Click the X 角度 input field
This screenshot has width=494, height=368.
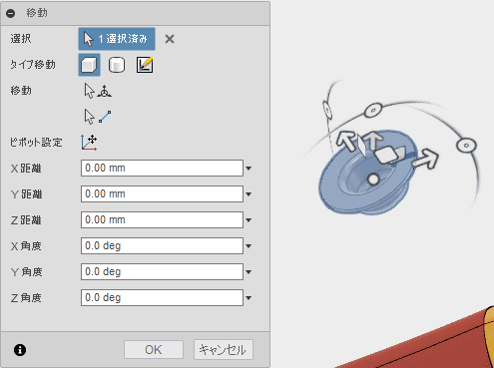coord(162,246)
